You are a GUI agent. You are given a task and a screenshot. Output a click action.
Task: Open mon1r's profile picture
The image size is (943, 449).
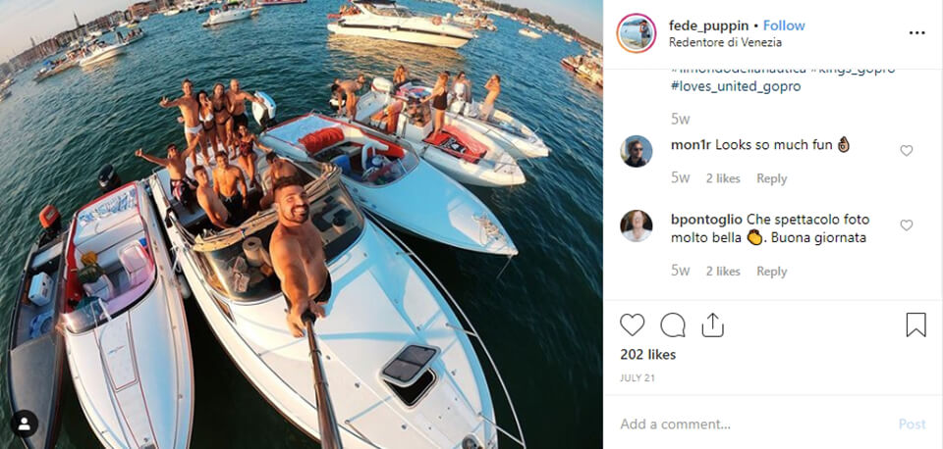637,152
